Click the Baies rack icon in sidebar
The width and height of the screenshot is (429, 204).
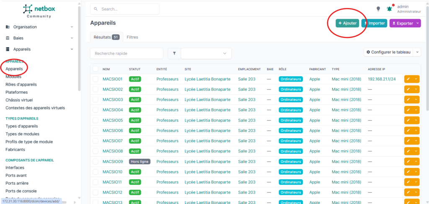click(x=8, y=38)
